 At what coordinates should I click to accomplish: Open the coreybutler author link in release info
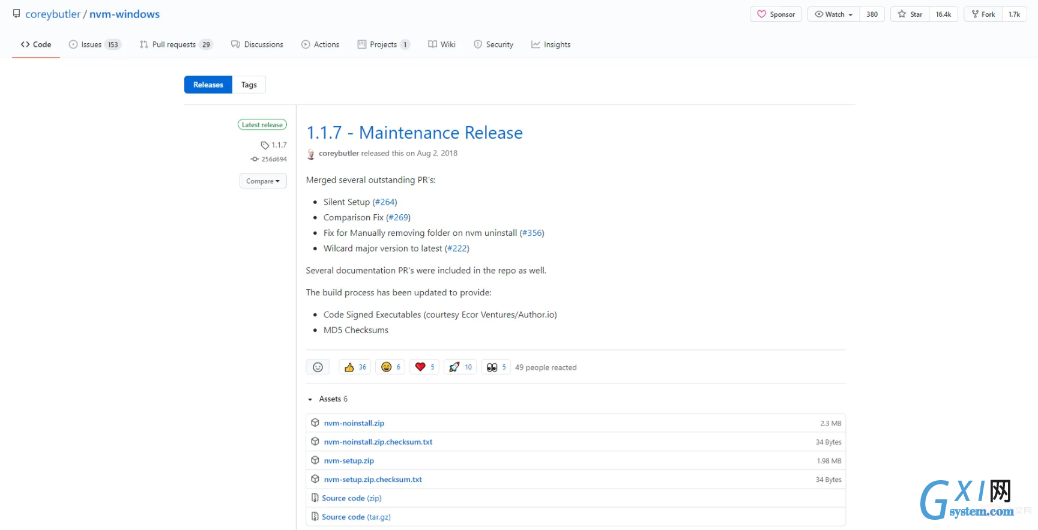click(x=339, y=153)
